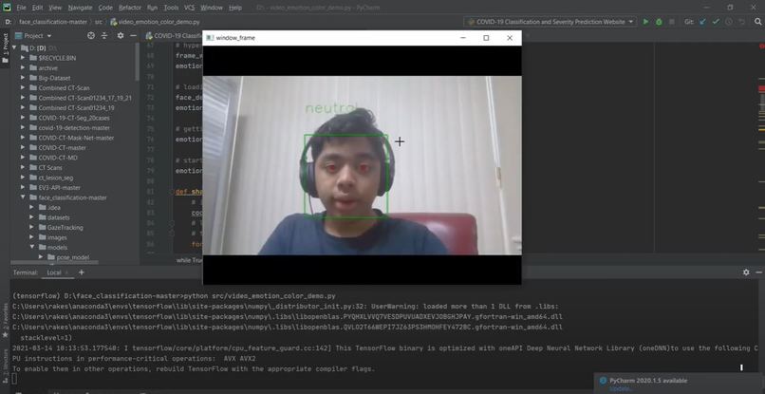The width and height of the screenshot is (765, 394).
Task: Click Git Commit green checkmark icon
Action: [x=716, y=22]
